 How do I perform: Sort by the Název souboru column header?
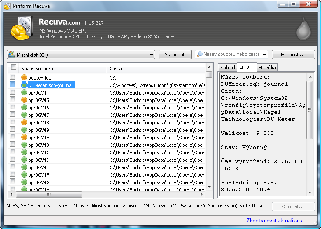point(63,69)
